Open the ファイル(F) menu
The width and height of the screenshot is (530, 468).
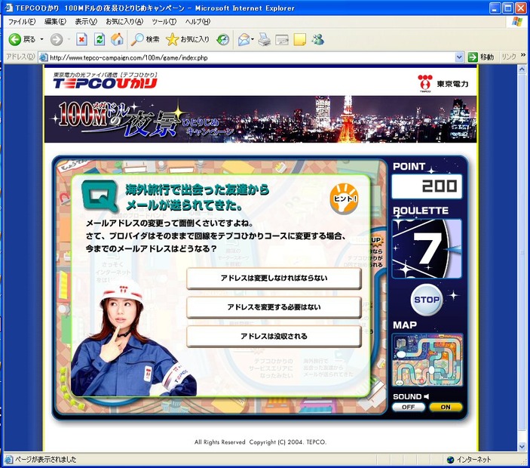(x=22, y=22)
